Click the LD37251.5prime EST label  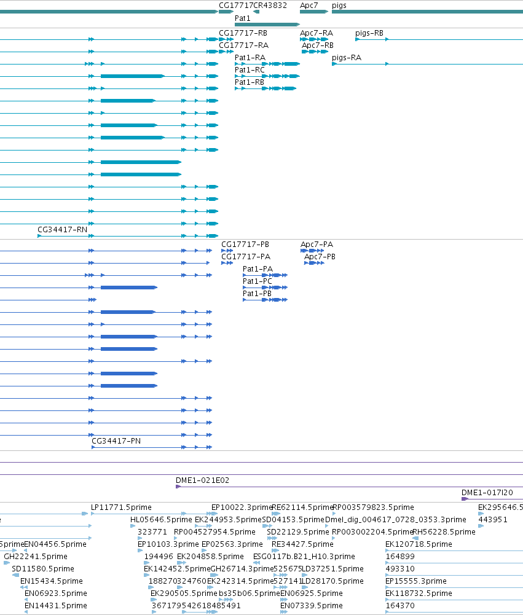coord(332,569)
